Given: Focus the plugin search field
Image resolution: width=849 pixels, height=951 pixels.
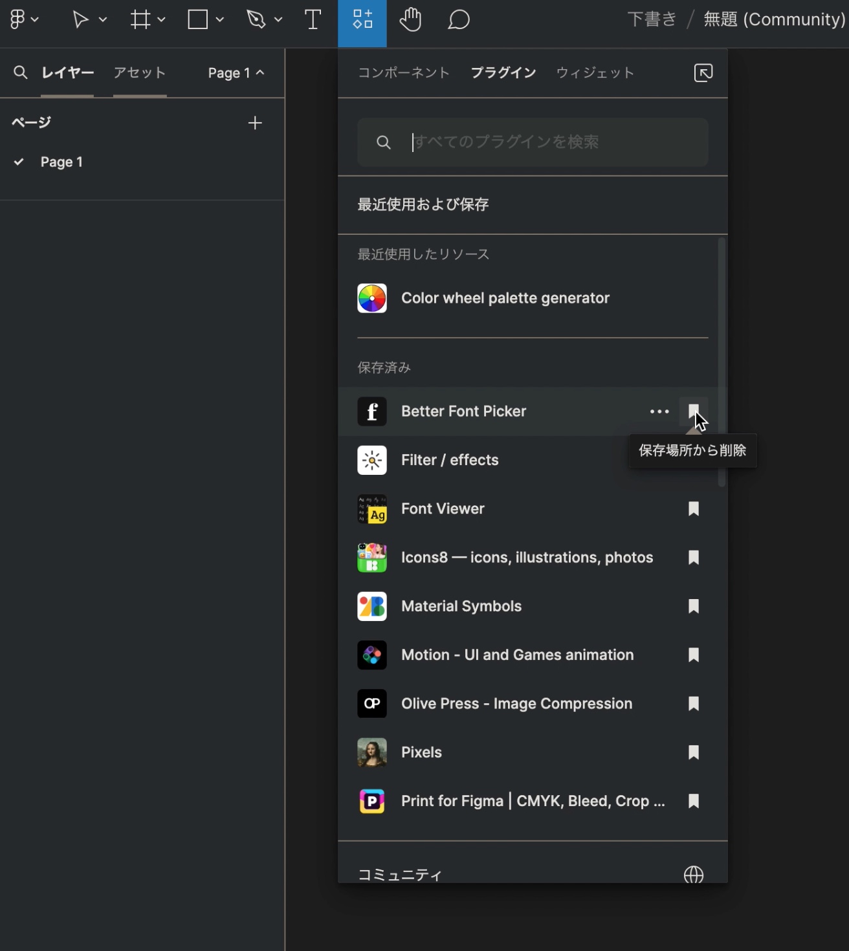Looking at the screenshot, I should point(533,142).
